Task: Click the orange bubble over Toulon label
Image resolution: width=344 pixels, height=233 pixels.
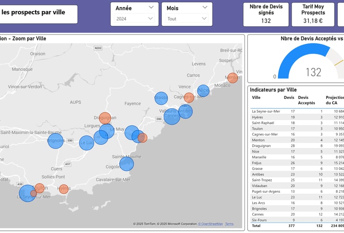Action: click(40, 188)
